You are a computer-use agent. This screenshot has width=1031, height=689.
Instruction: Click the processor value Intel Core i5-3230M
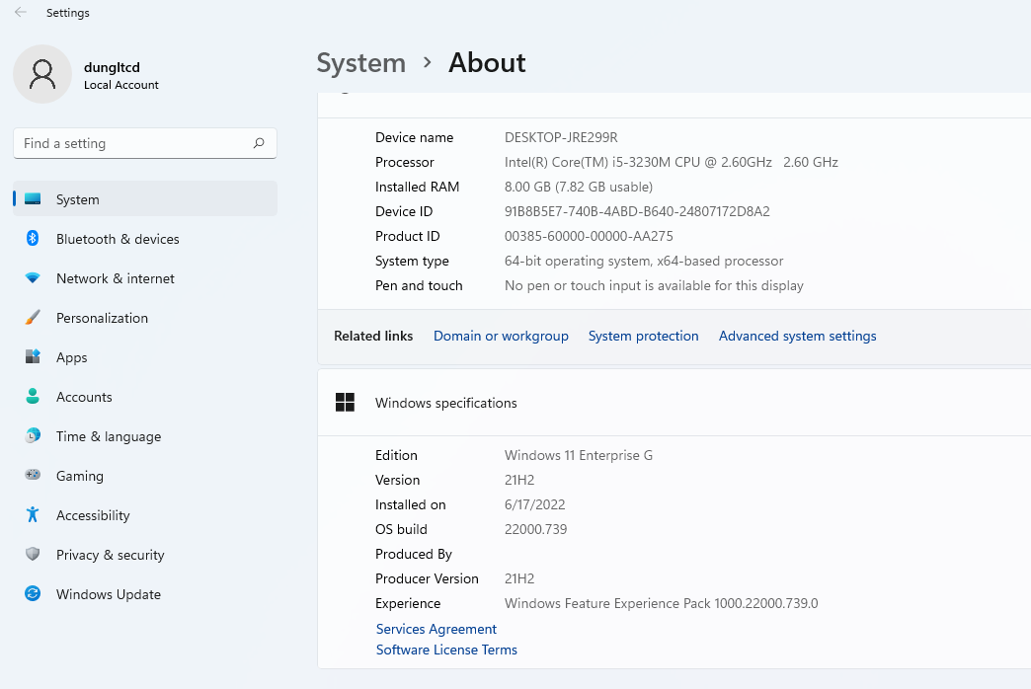click(671, 162)
